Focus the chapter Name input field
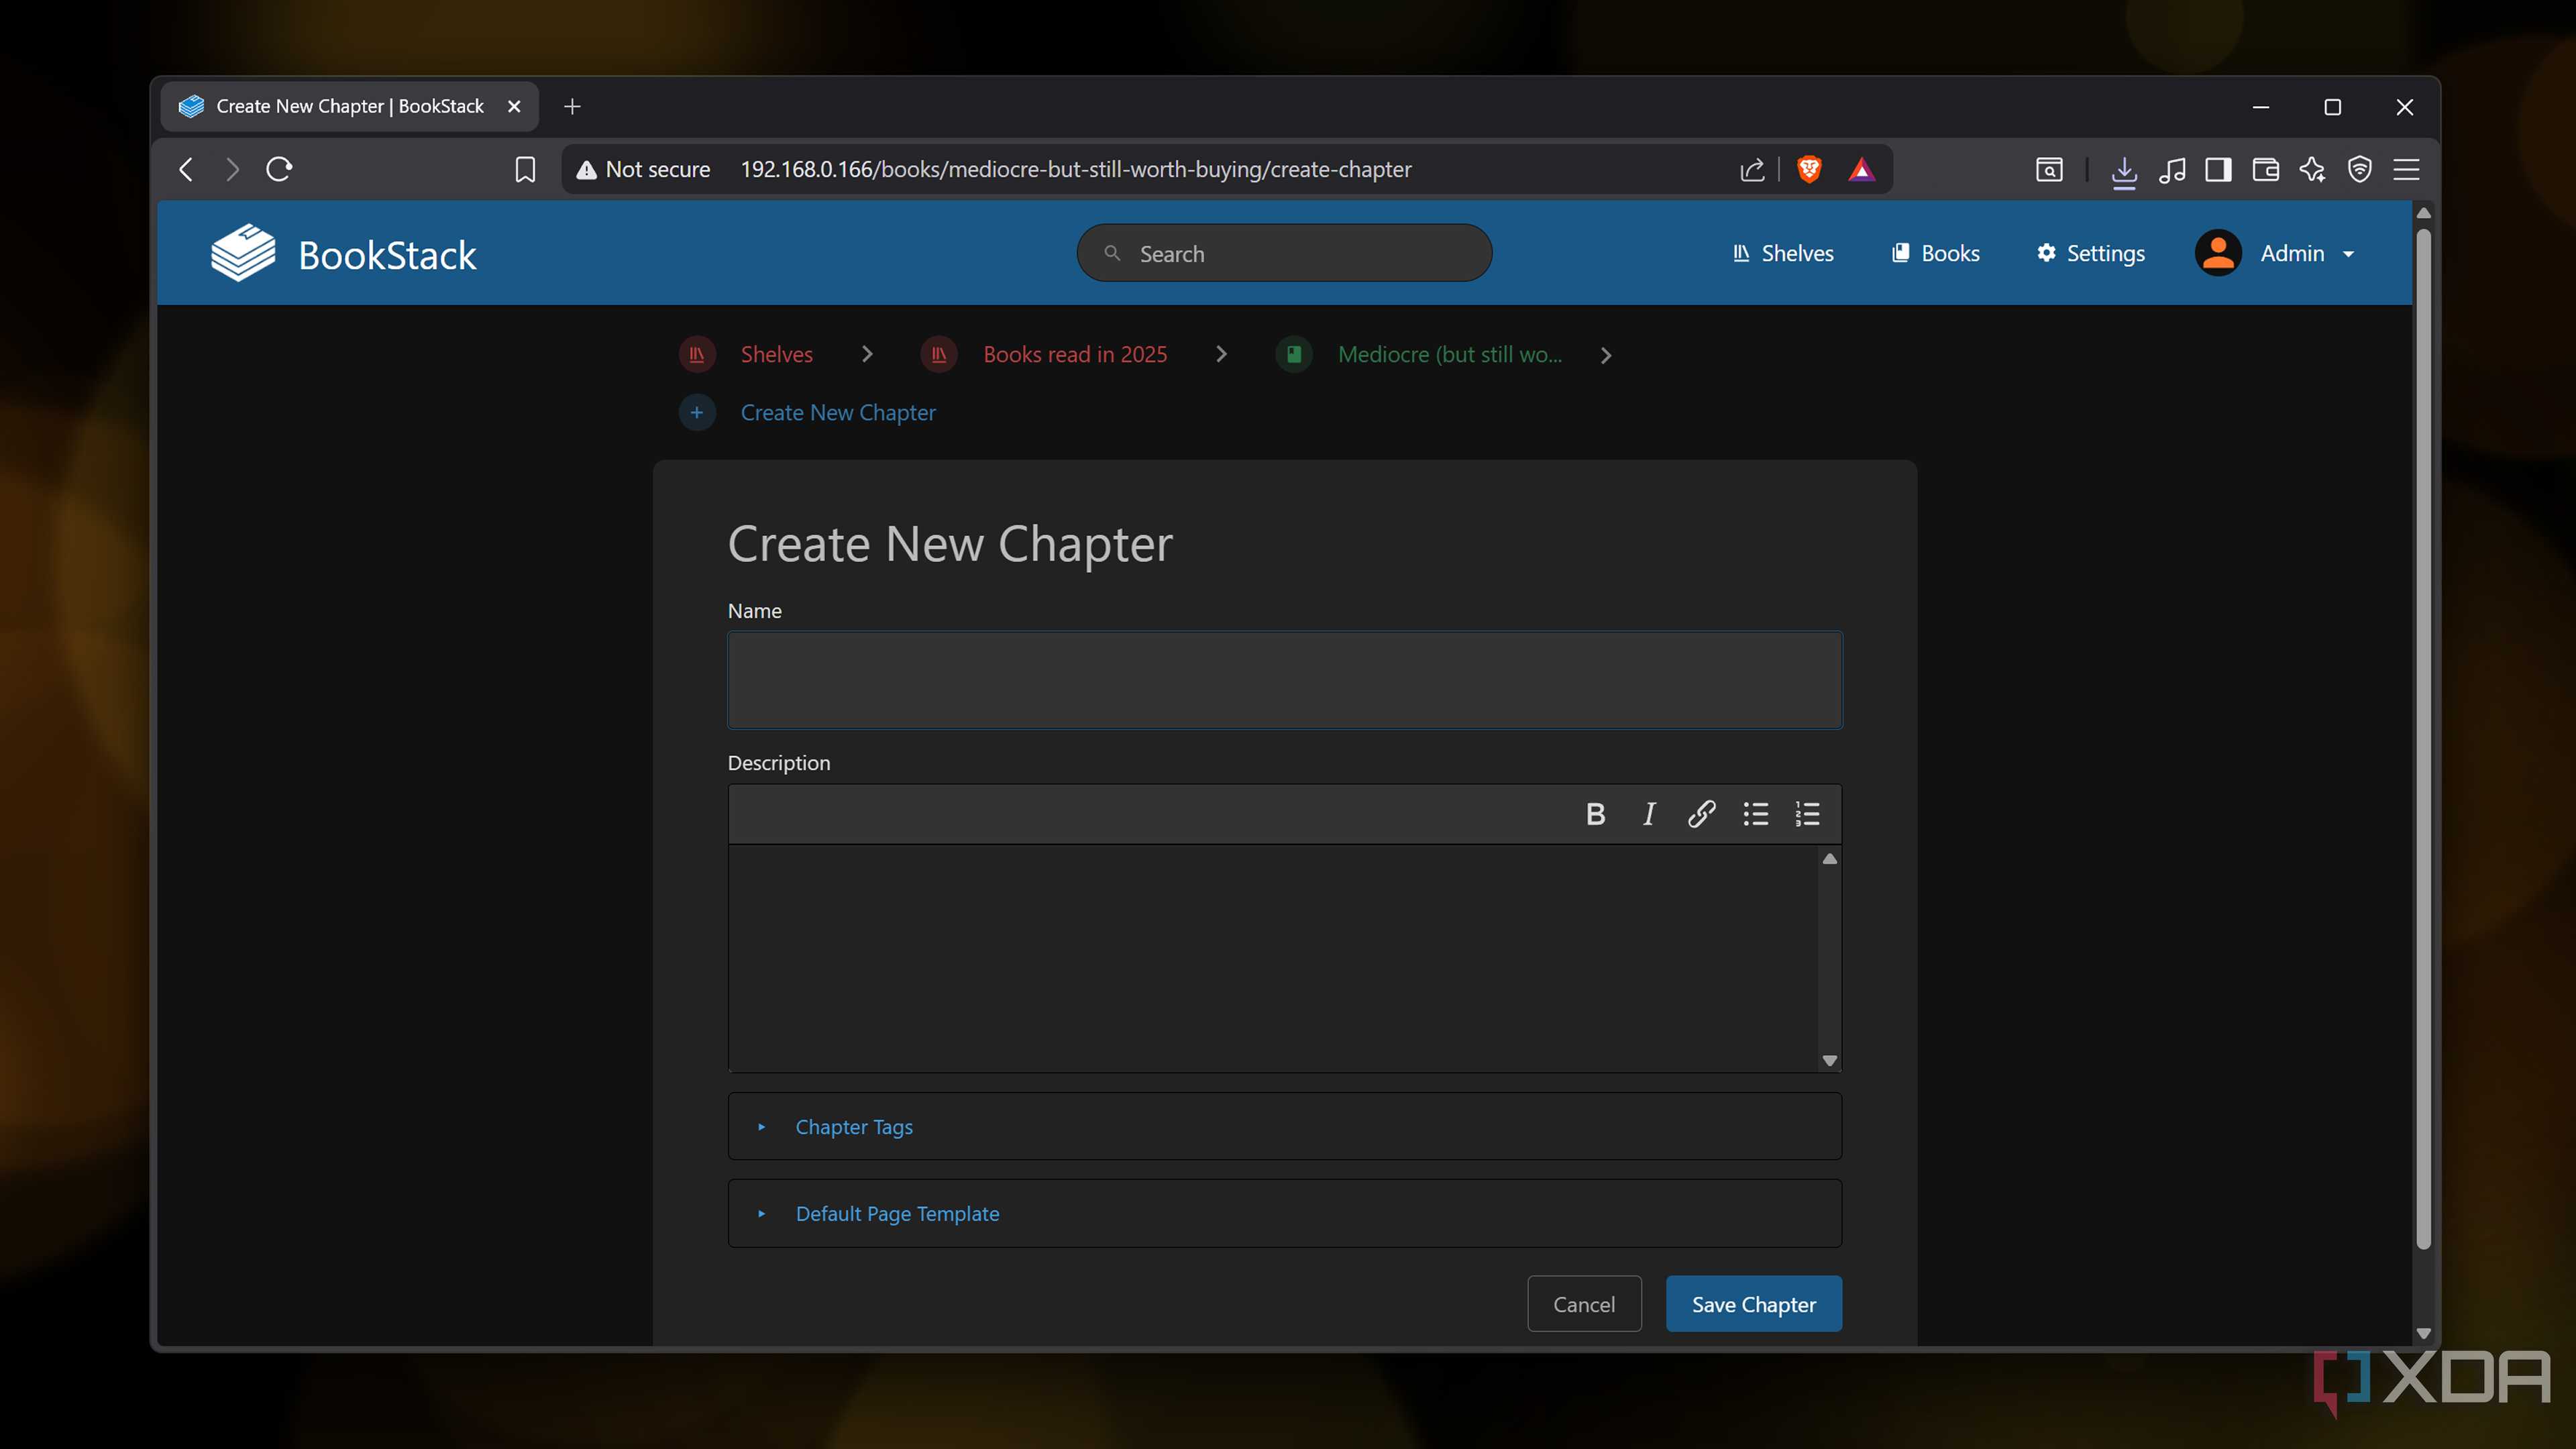This screenshot has width=2576, height=1449. pos(1284,680)
